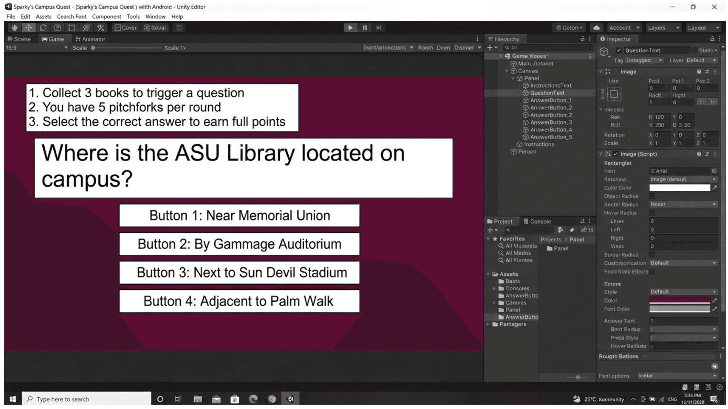The width and height of the screenshot is (728, 409).
Task: Toggle the Image (Script) enabled checkbox
Action: click(616, 154)
